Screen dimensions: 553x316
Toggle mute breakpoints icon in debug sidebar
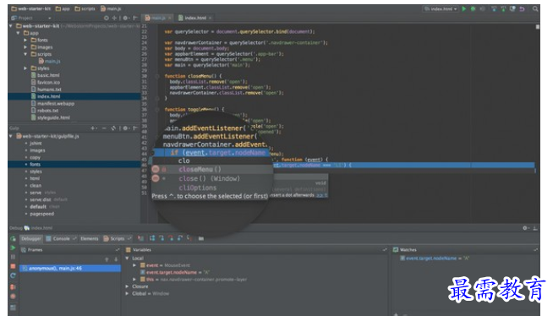click(13, 297)
